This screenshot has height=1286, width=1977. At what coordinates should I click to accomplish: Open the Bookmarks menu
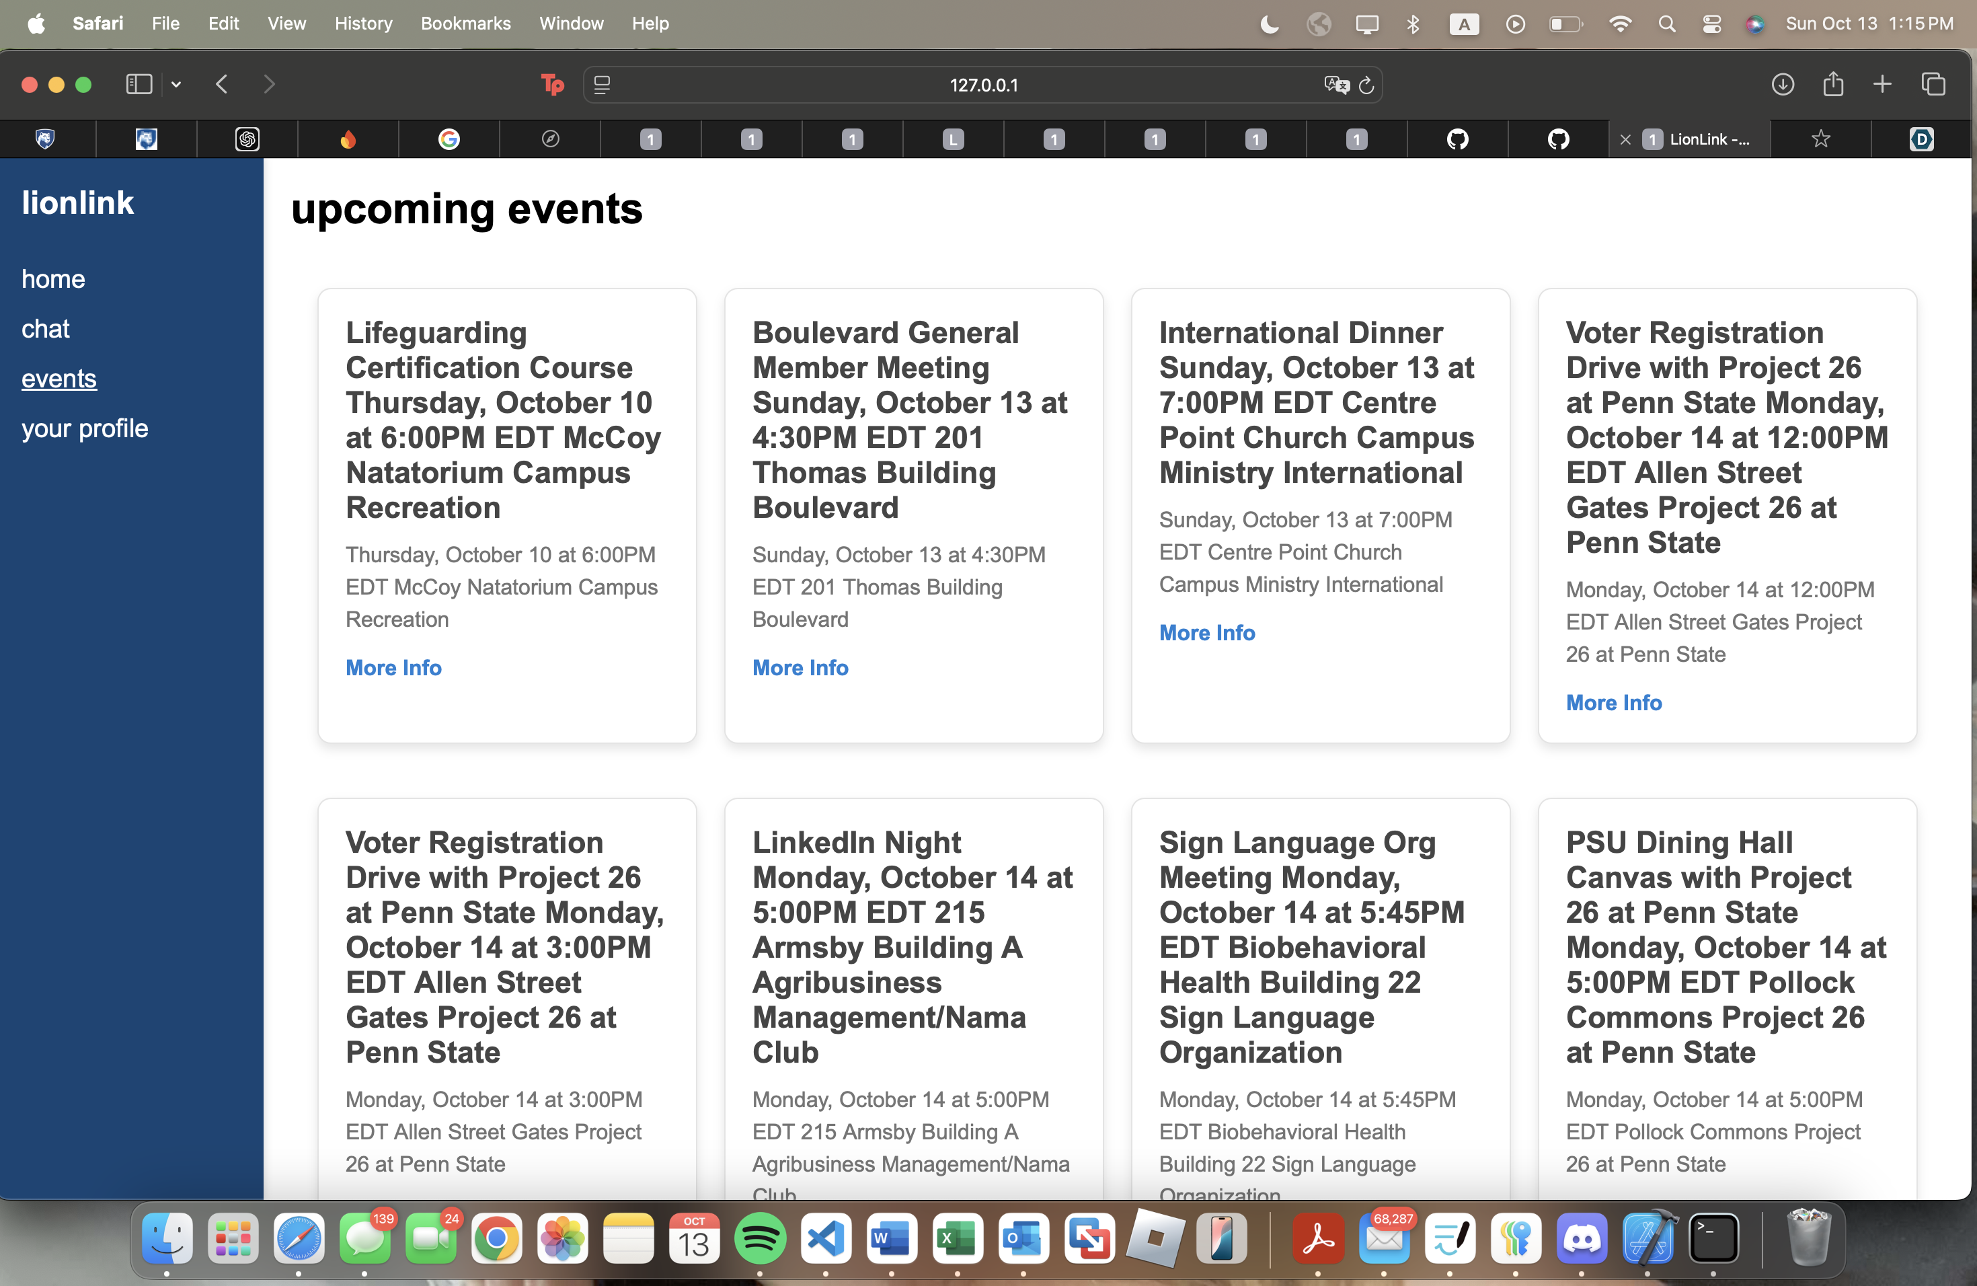point(465,24)
